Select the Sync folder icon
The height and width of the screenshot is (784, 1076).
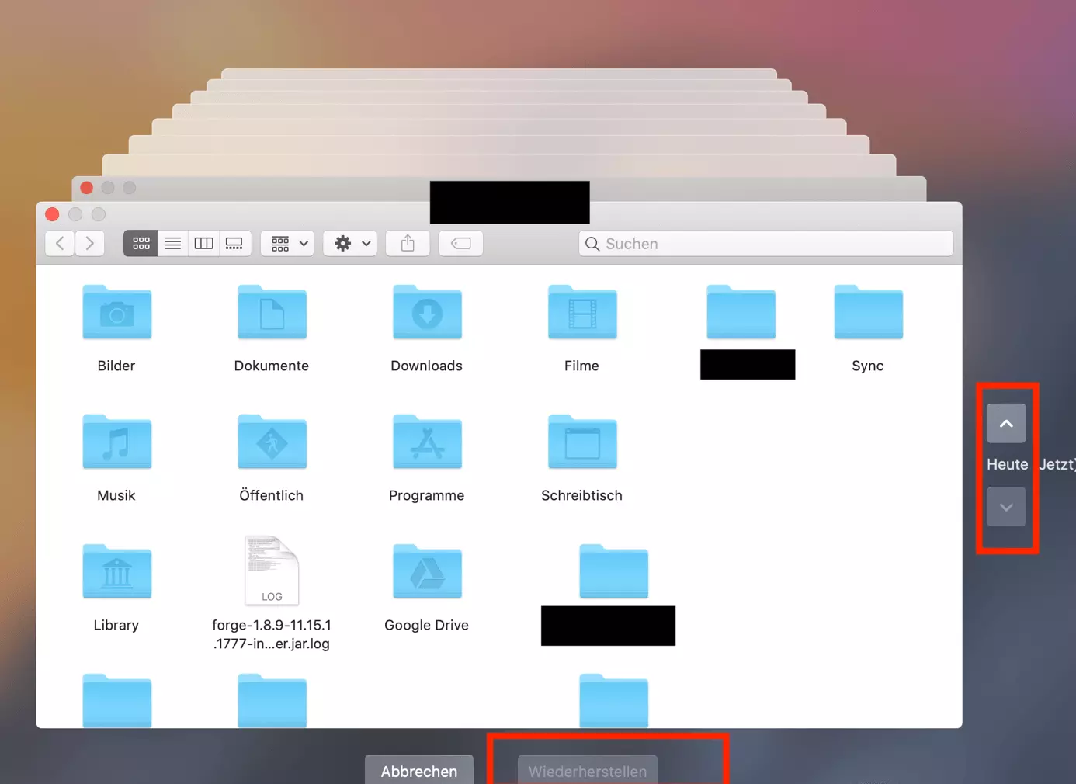click(868, 312)
